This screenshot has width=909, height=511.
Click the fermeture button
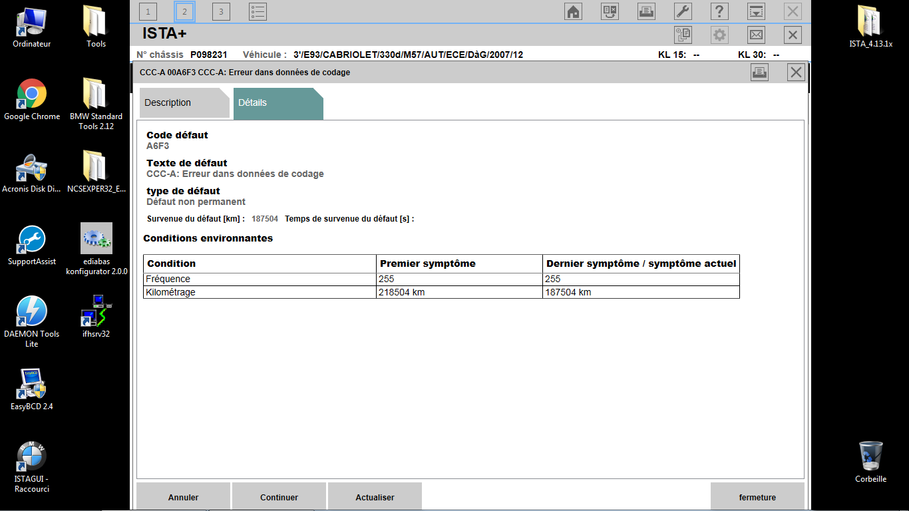click(x=757, y=497)
